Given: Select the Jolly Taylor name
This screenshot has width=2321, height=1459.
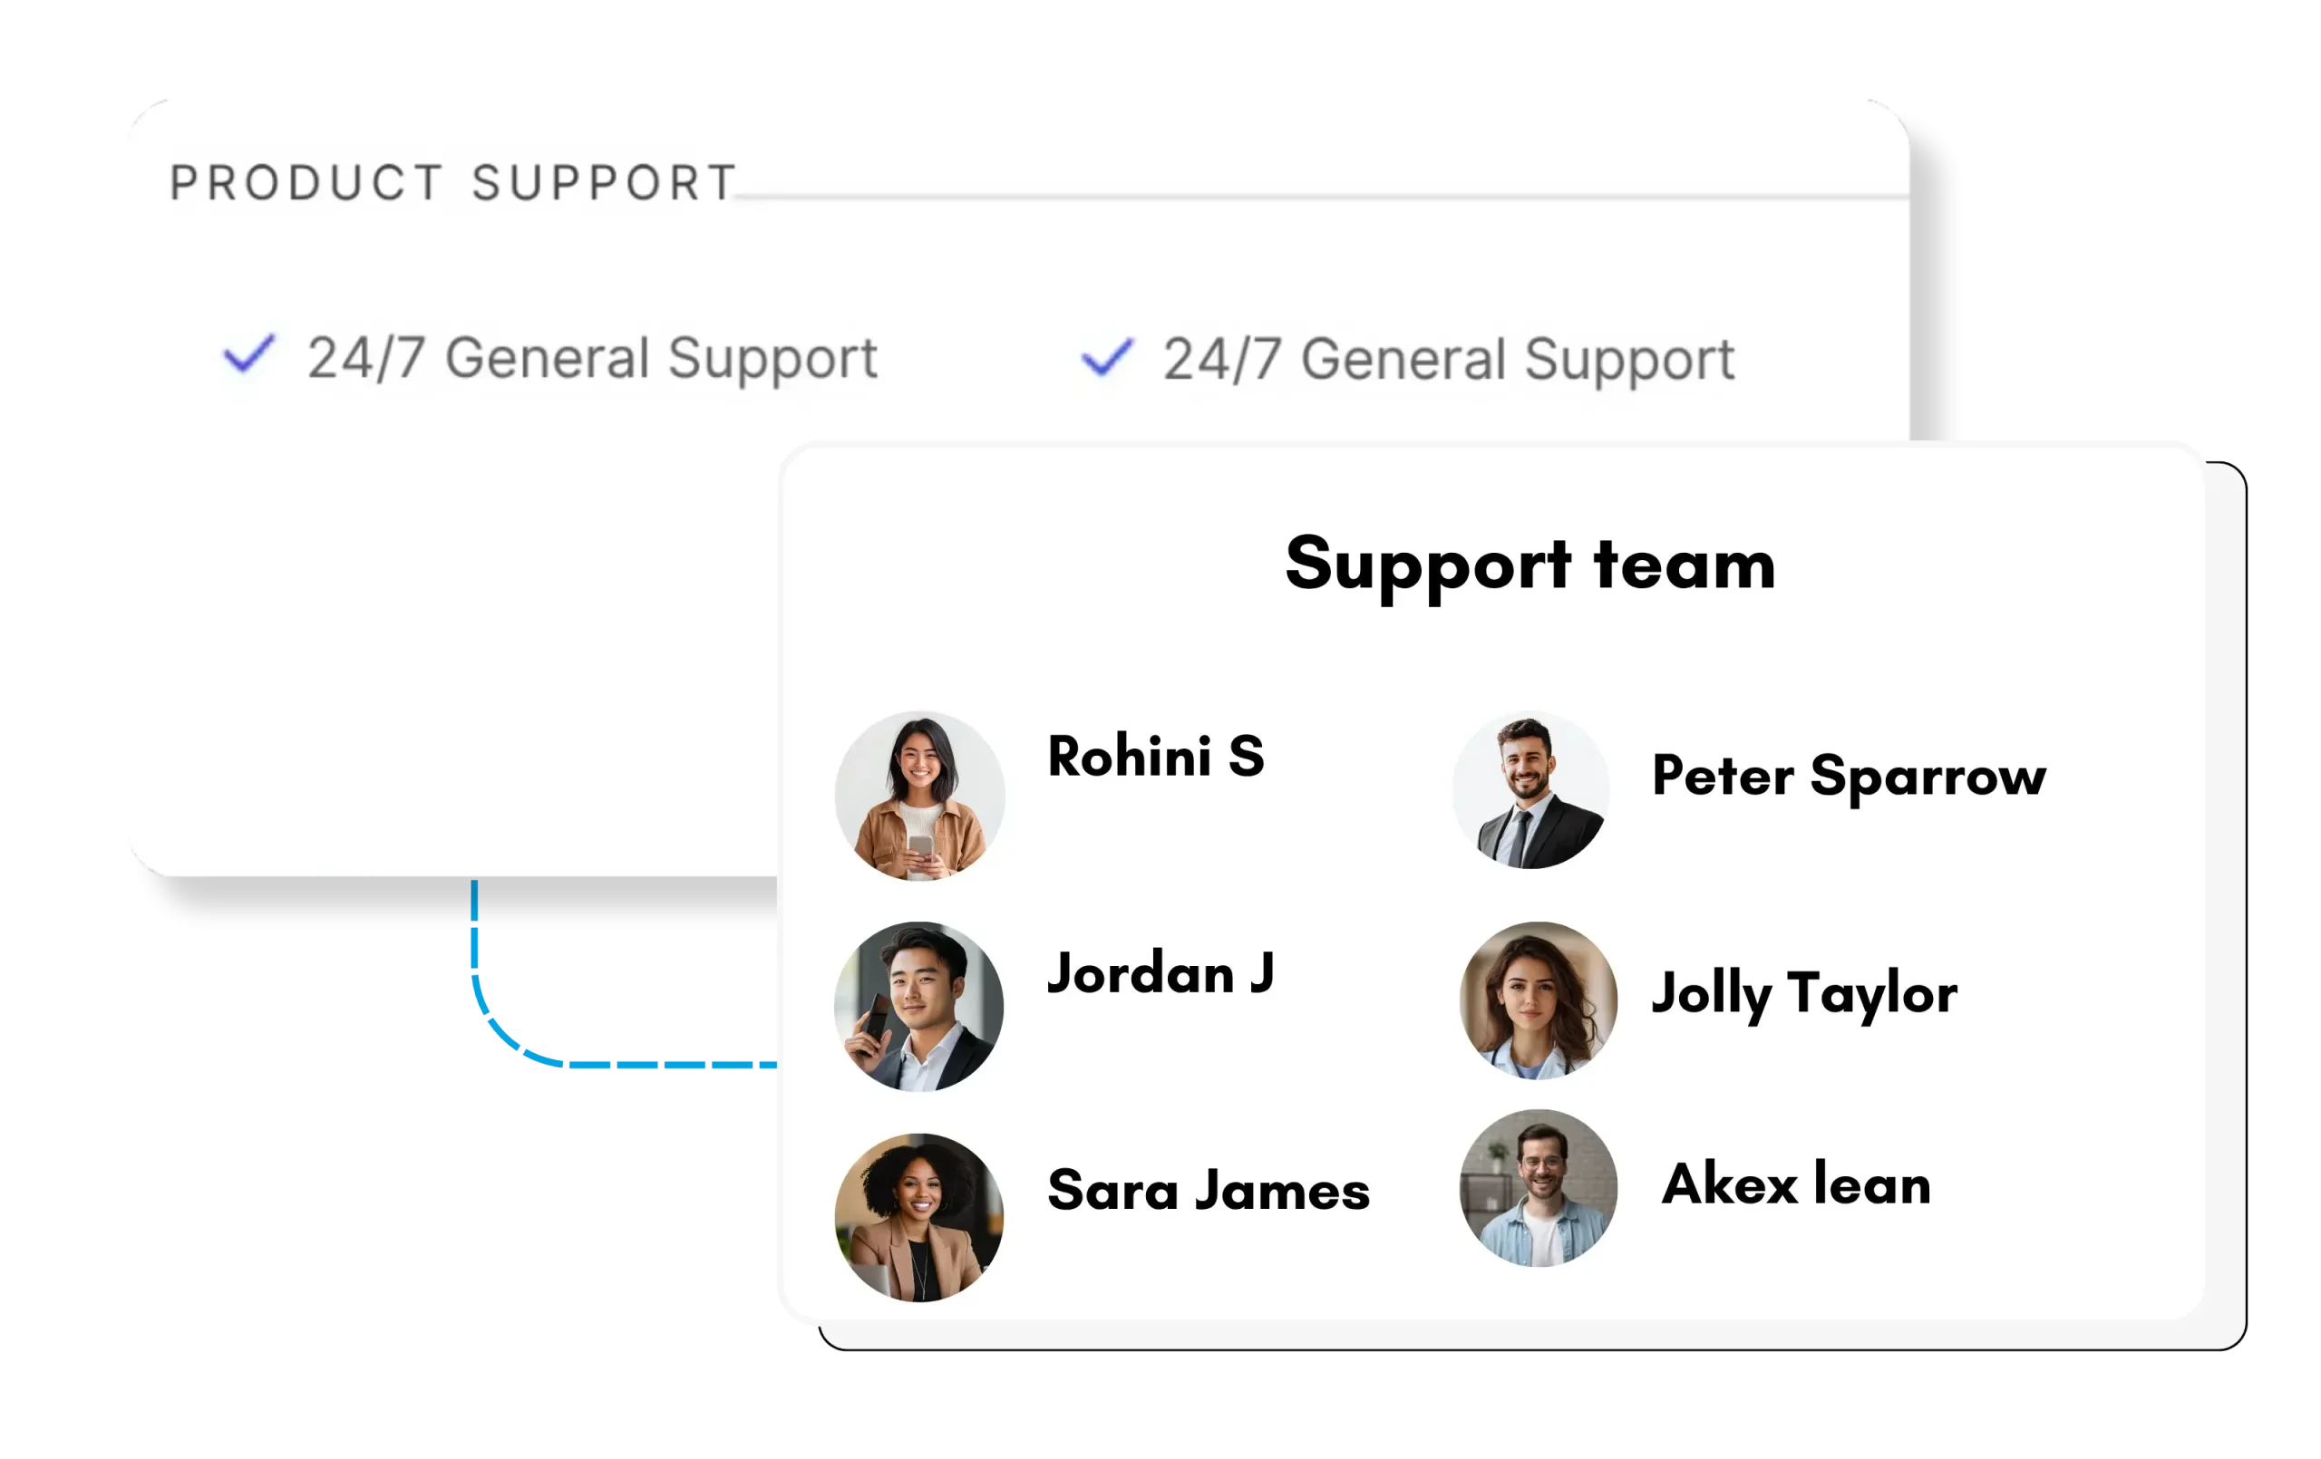Looking at the screenshot, I should pos(1804,994).
